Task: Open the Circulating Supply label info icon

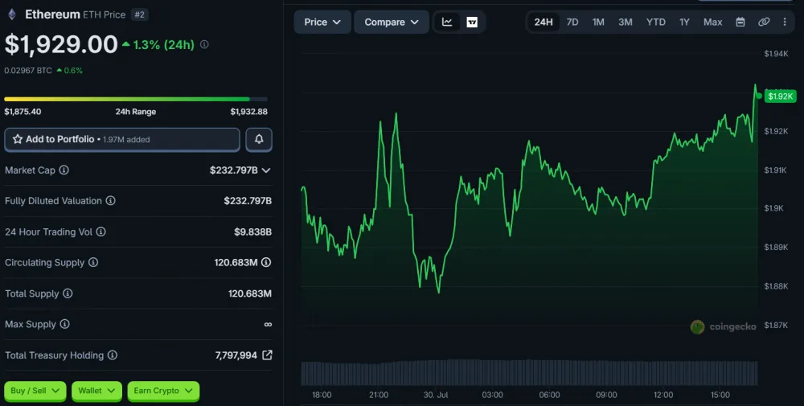Action: [93, 262]
